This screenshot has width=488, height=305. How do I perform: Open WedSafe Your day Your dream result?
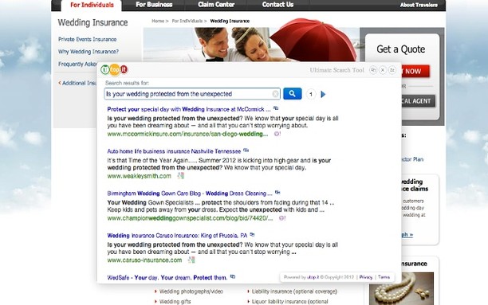coord(167,277)
